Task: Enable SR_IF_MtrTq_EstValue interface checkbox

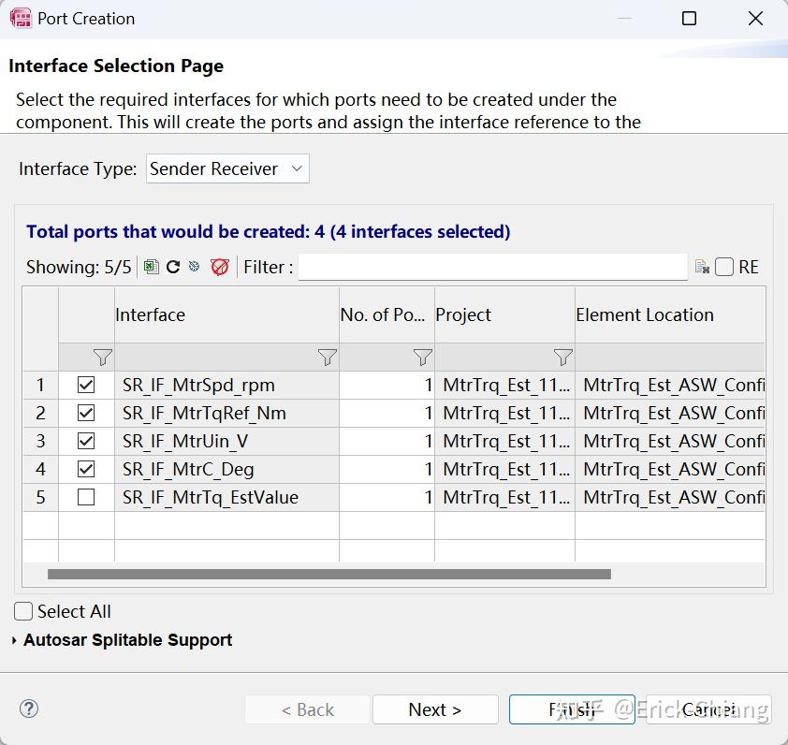Action: 86,497
